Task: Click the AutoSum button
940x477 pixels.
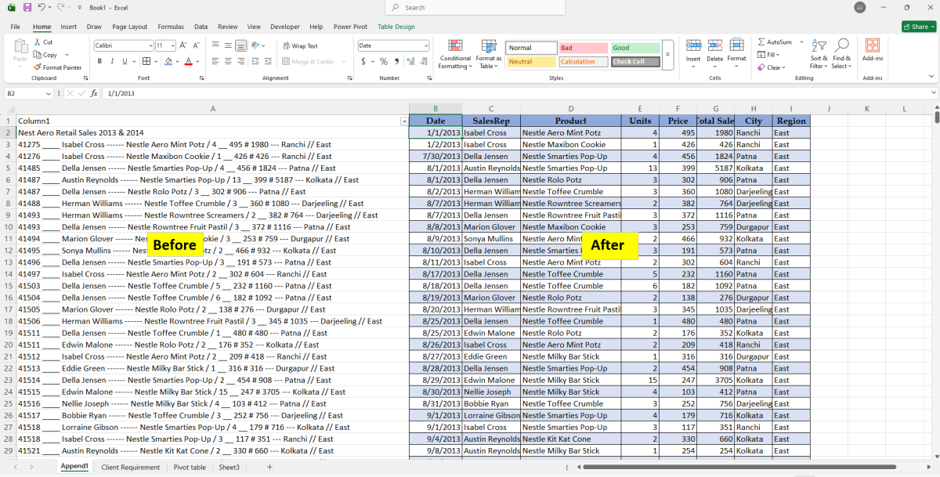Action: pos(775,42)
